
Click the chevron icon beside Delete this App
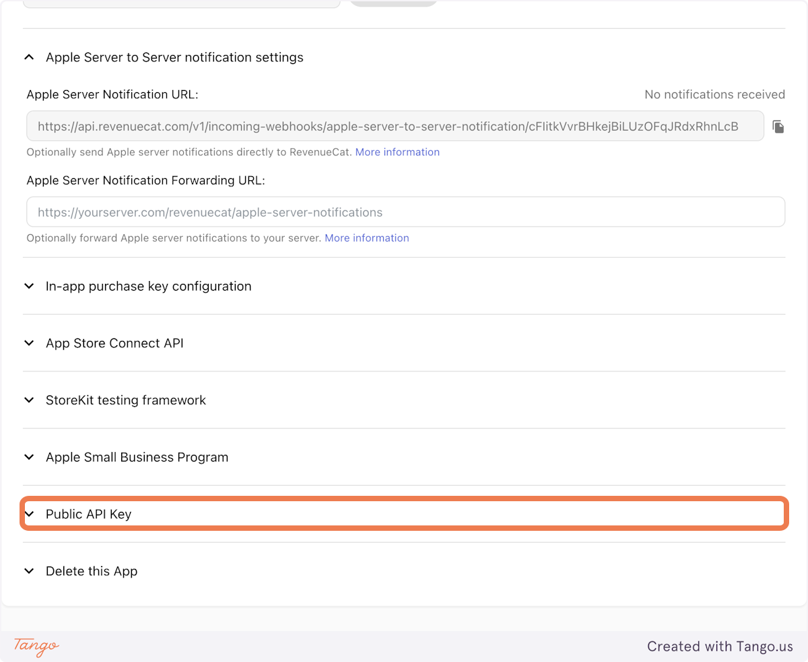click(29, 571)
